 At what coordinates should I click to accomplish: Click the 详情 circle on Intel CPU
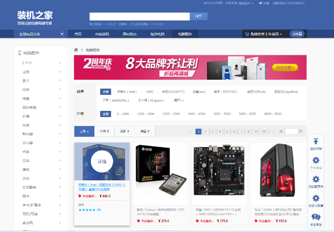pyautogui.click(x=102, y=162)
